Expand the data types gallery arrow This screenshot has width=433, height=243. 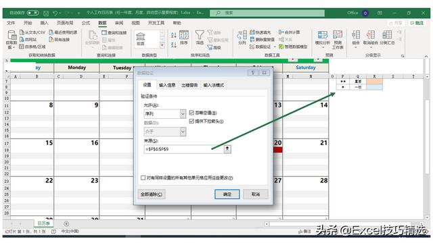162,45
